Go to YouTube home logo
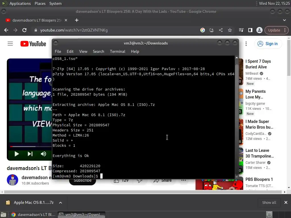This screenshot has height=218, width=291. click(x=33, y=44)
